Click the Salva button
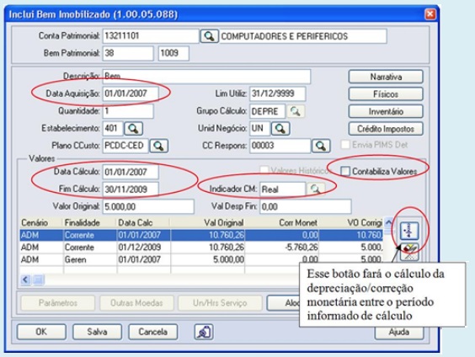Screen dimensions: 475x357 [x=97, y=332]
